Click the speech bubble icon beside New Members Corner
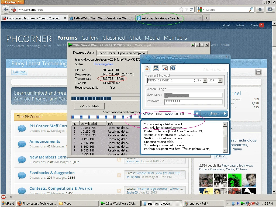 (x=22, y=160)
